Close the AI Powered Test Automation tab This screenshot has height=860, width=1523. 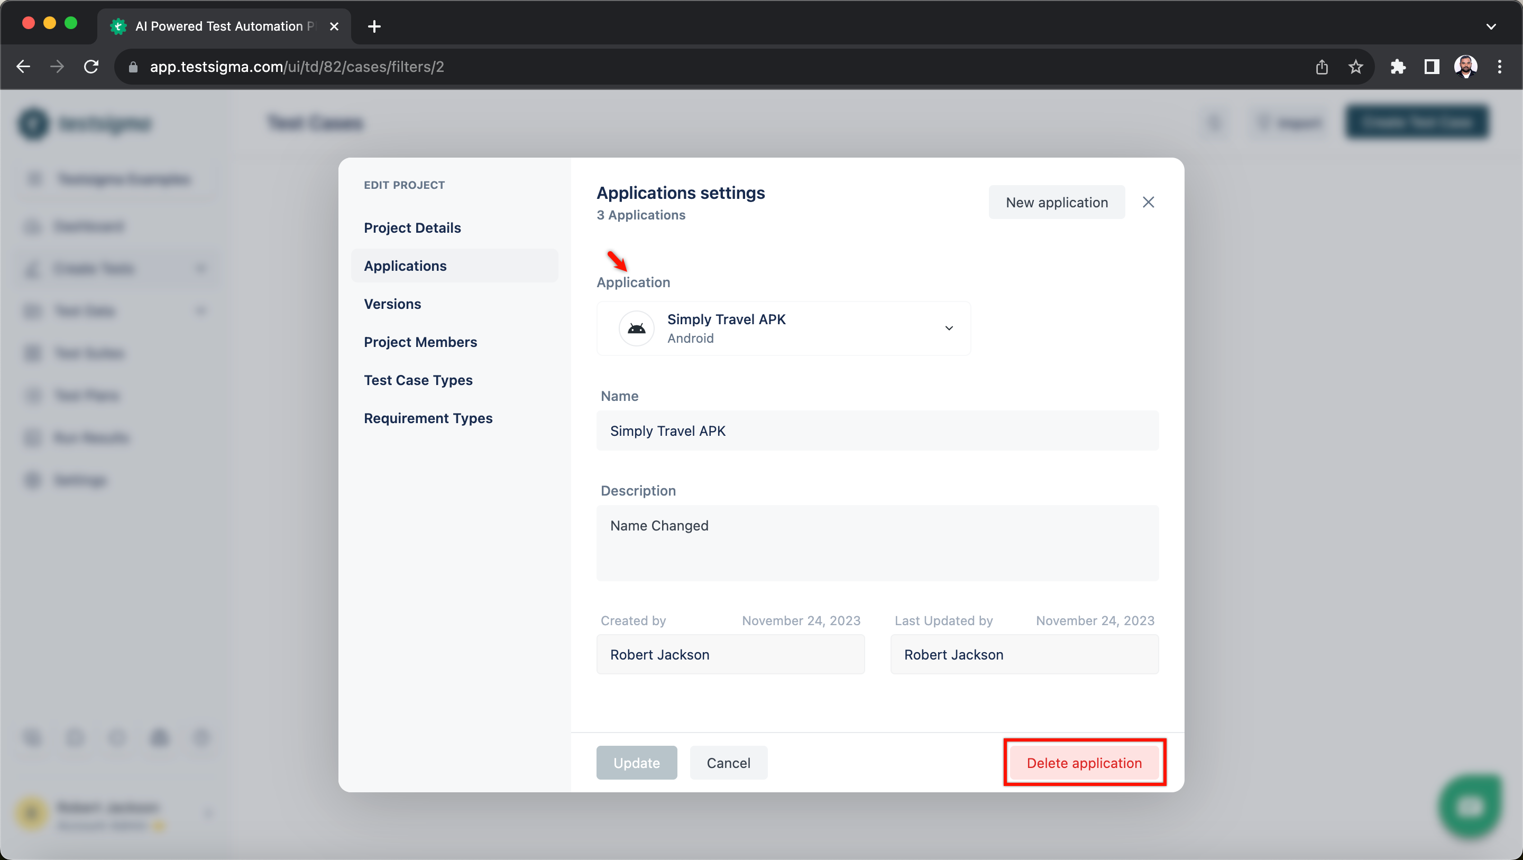pyautogui.click(x=334, y=26)
